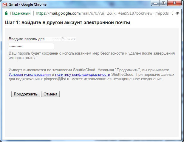The width and height of the screenshot is (184, 142).
Task: Click the Надежный security label
Action: tap(20, 13)
